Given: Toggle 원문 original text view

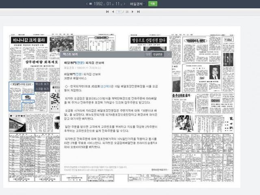Looking at the screenshot, I should click(x=148, y=54).
